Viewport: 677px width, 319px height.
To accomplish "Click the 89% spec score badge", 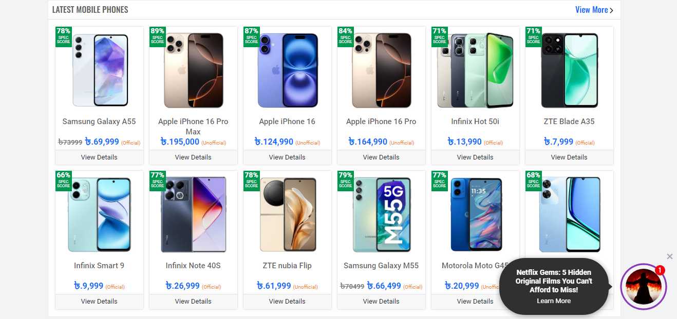I will pyautogui.click(x=158, y=36).
